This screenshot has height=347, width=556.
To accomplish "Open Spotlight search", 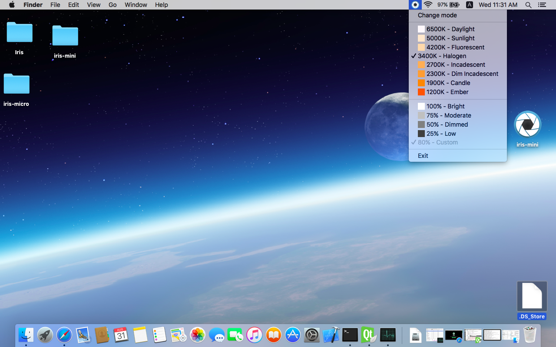I will [x=528, y=5].
